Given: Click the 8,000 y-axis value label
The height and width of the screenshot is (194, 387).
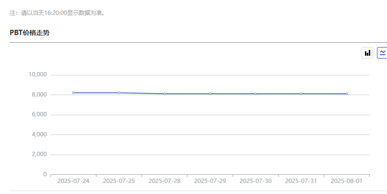Looking at the screenshot, I should pos(39,95).
